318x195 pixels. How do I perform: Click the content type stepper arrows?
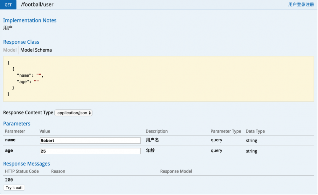coord(89,113)
